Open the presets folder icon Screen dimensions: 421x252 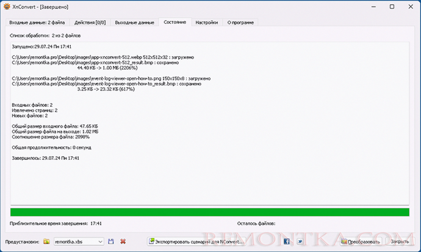(46, 242)
